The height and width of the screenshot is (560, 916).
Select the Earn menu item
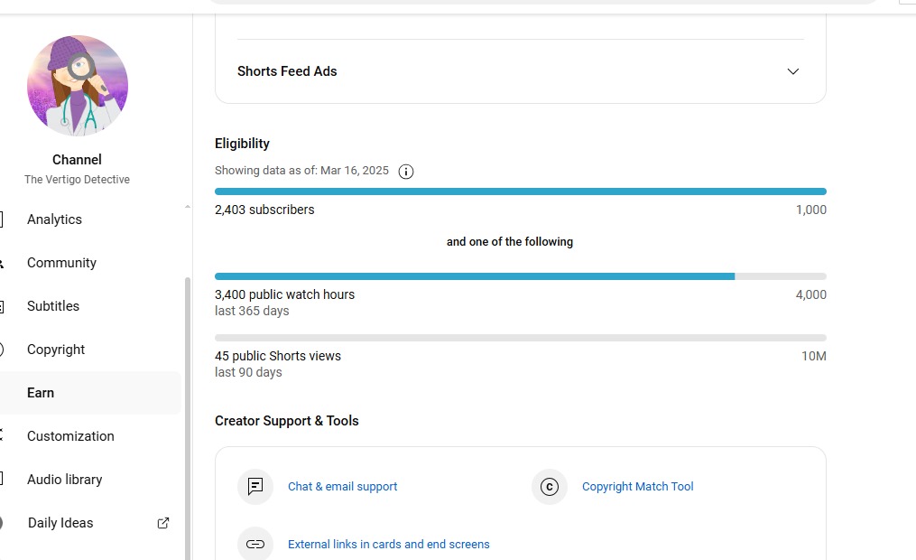click(41, 393)
